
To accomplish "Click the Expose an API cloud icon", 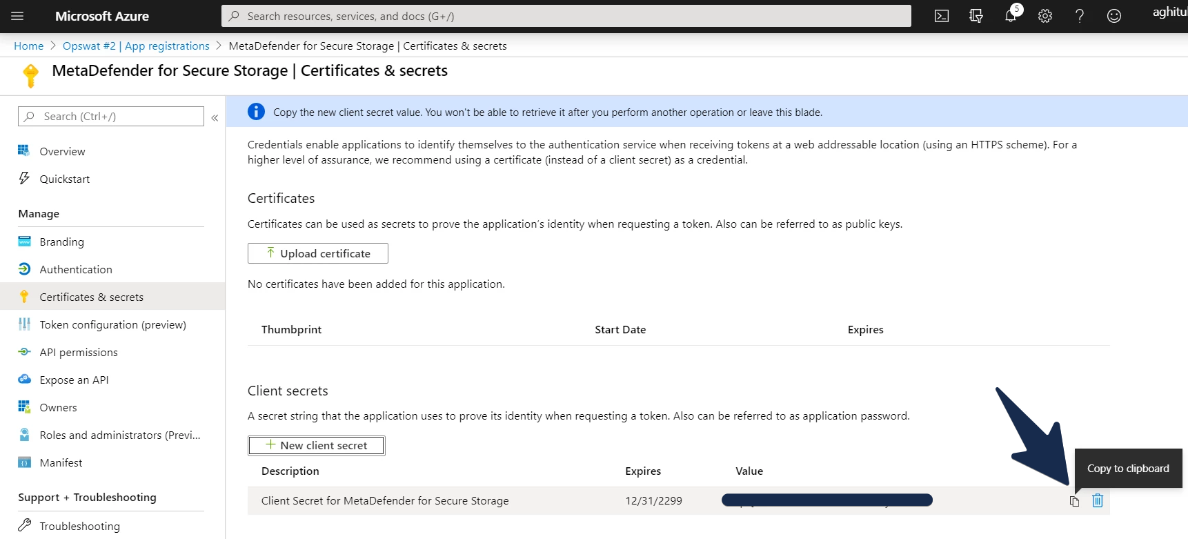I will pyautogui.click(x=24, y=379).
